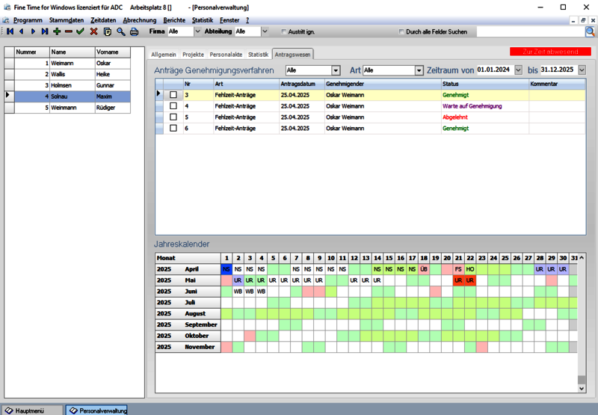Open the Statistik menu
Viewport: 598px width, 415px height.
203,20
